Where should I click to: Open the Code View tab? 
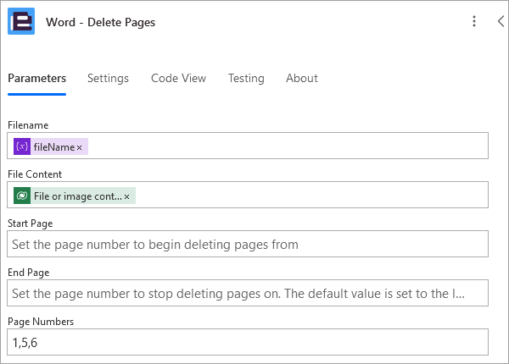178,79
